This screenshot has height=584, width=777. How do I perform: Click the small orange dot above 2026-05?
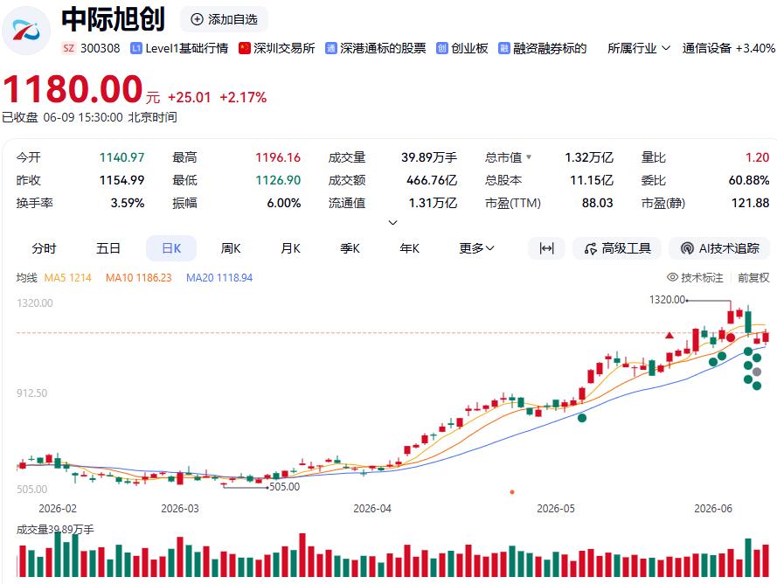[512, 492]
